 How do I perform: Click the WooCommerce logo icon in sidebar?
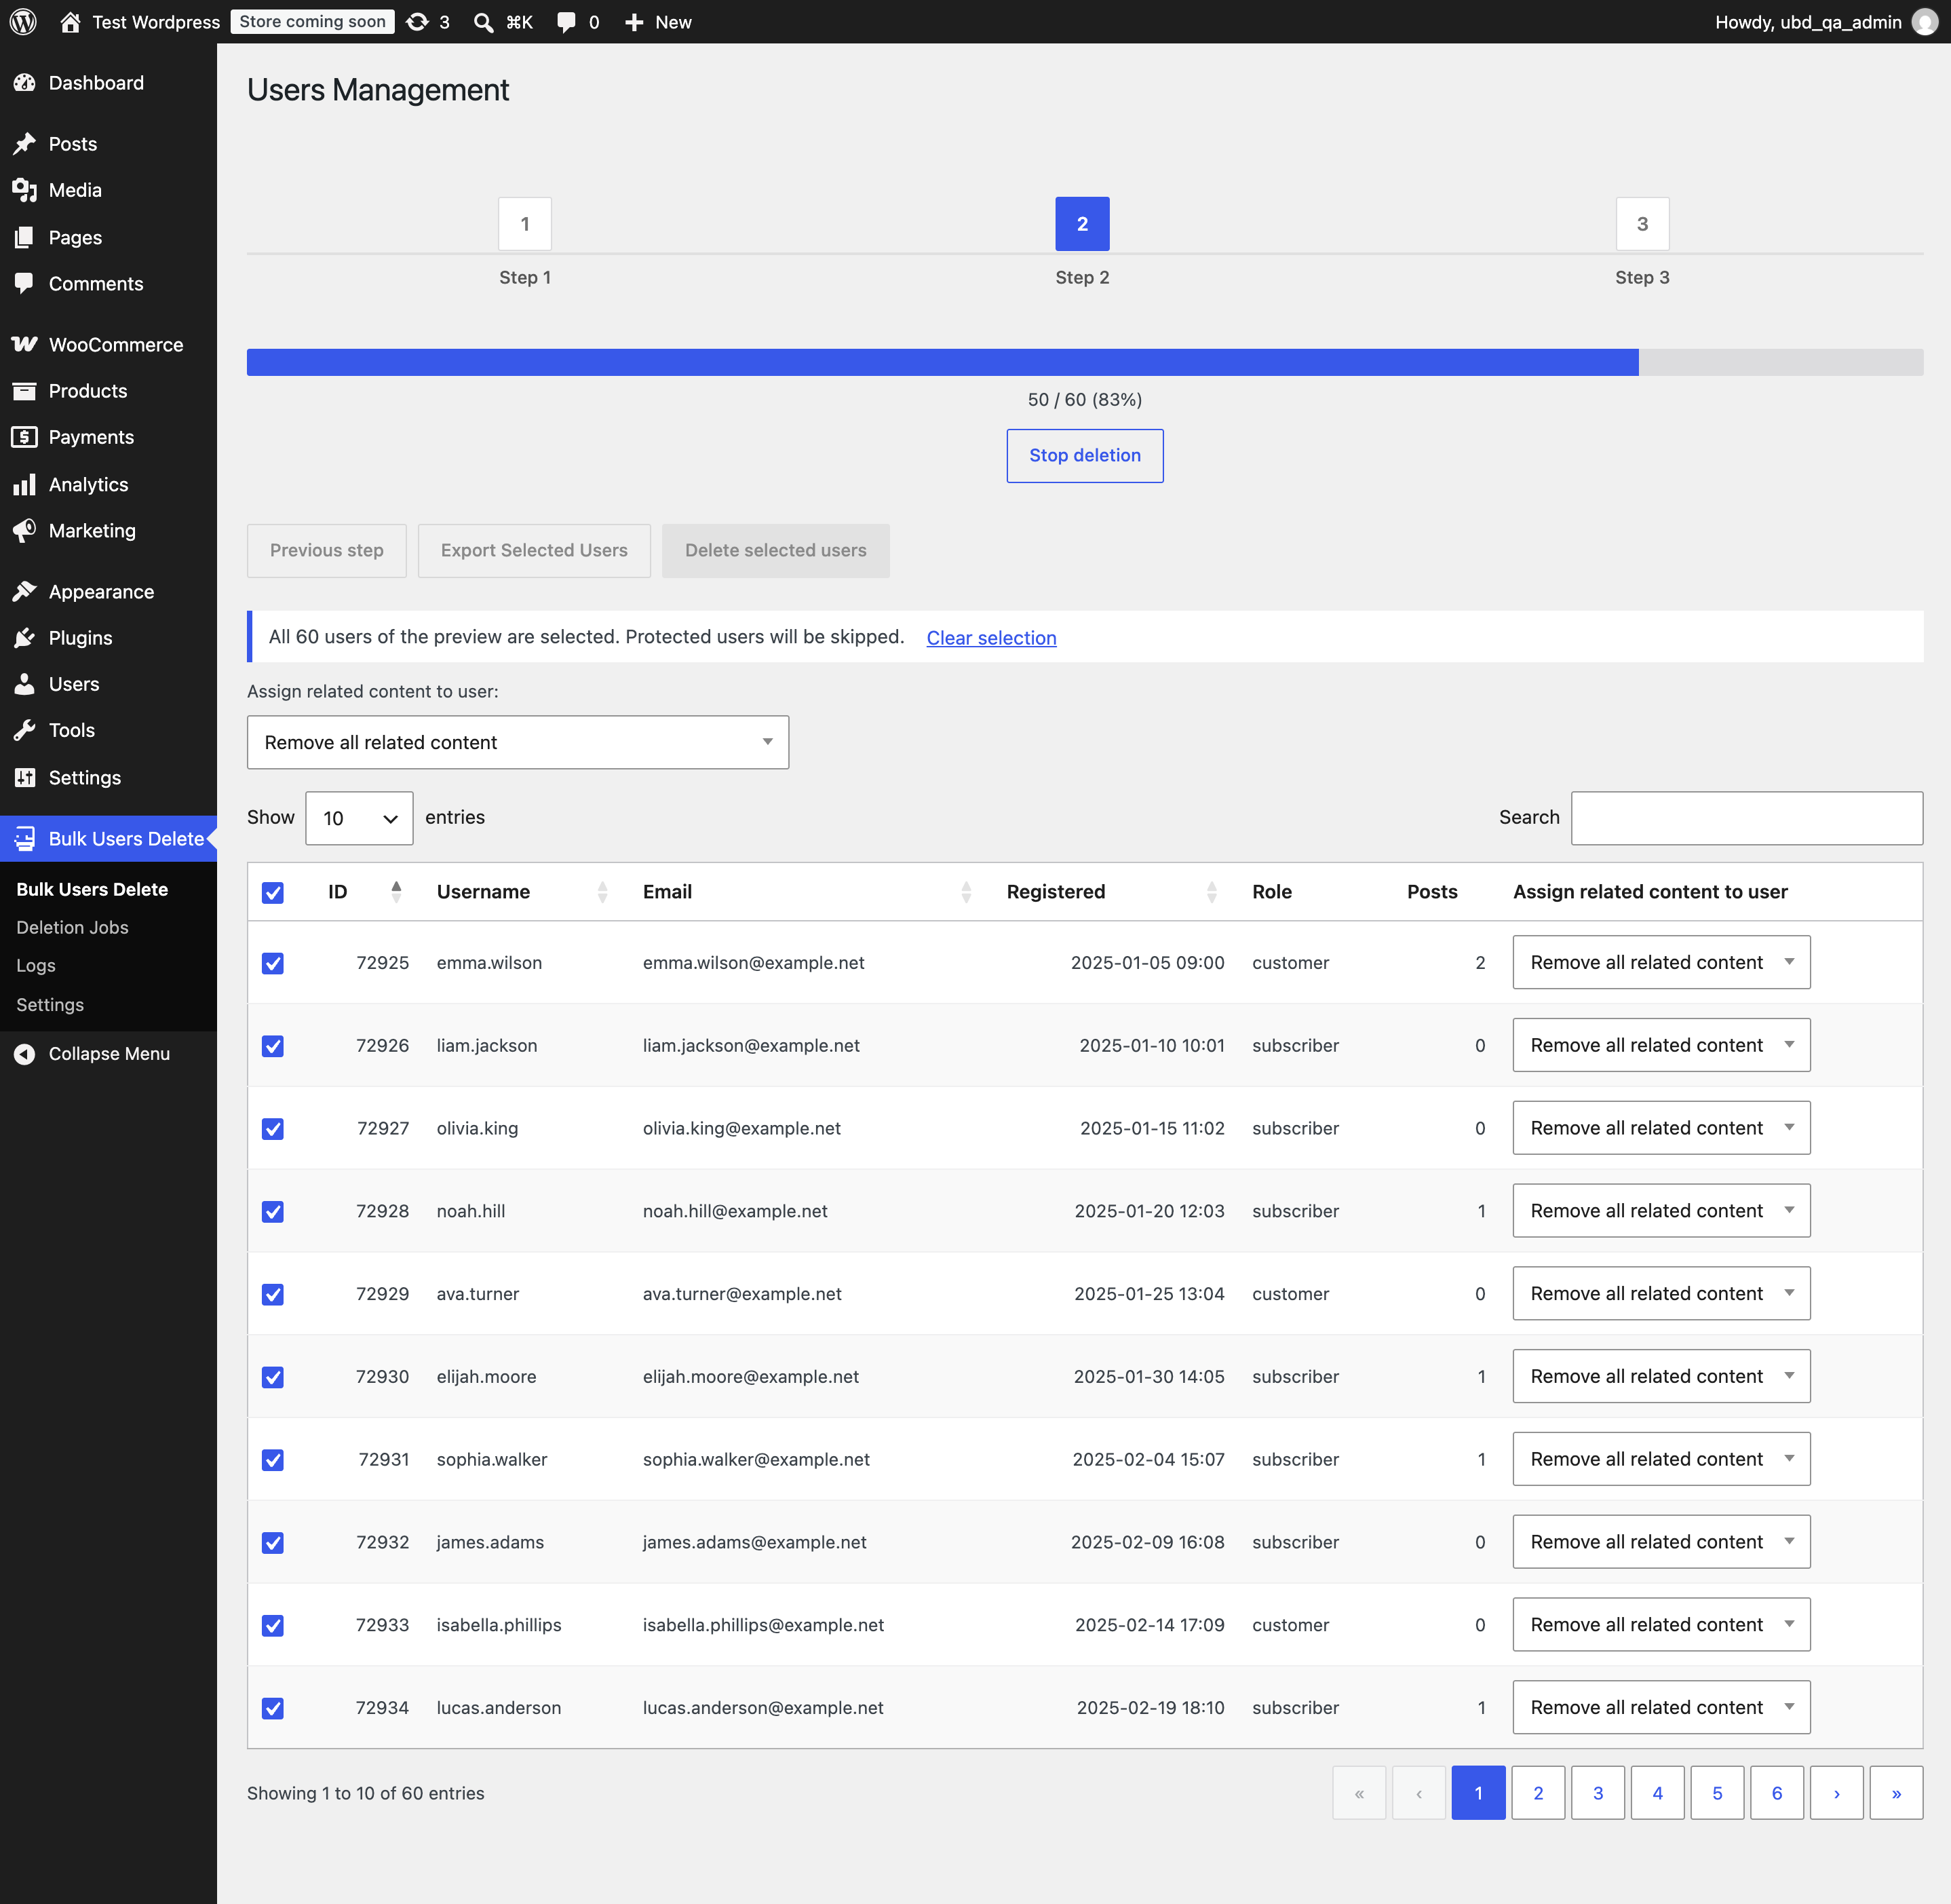click(x=25, y=345)
